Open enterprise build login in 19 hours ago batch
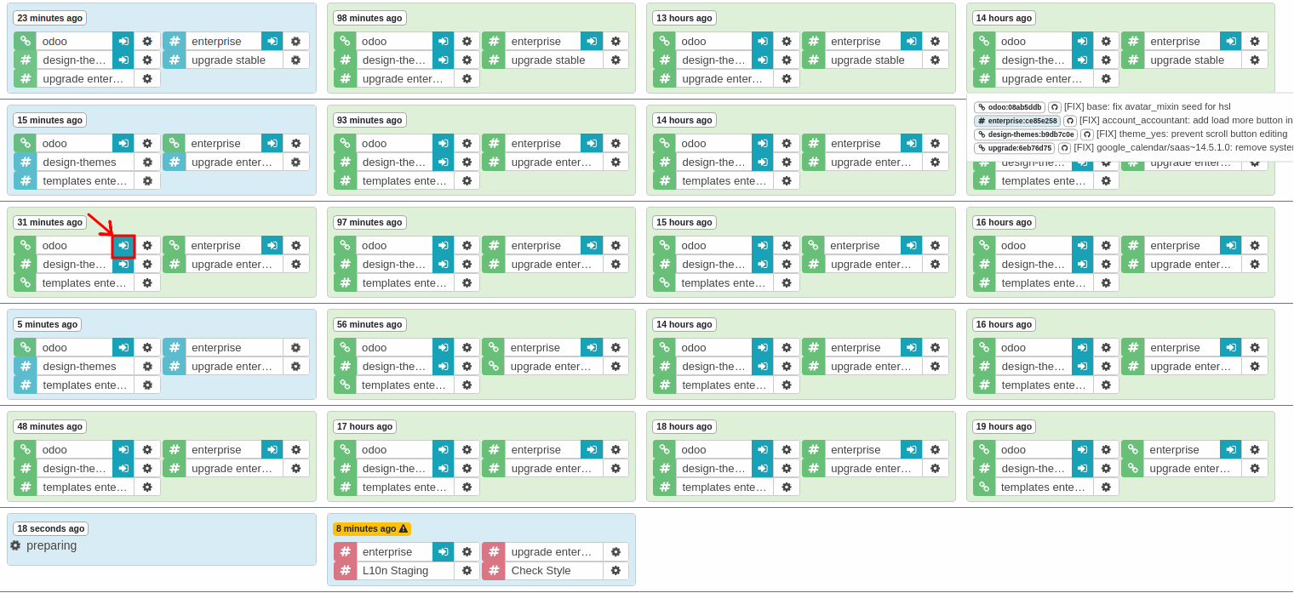Viewport: 1294px width, 593px height. (1230, 450)
